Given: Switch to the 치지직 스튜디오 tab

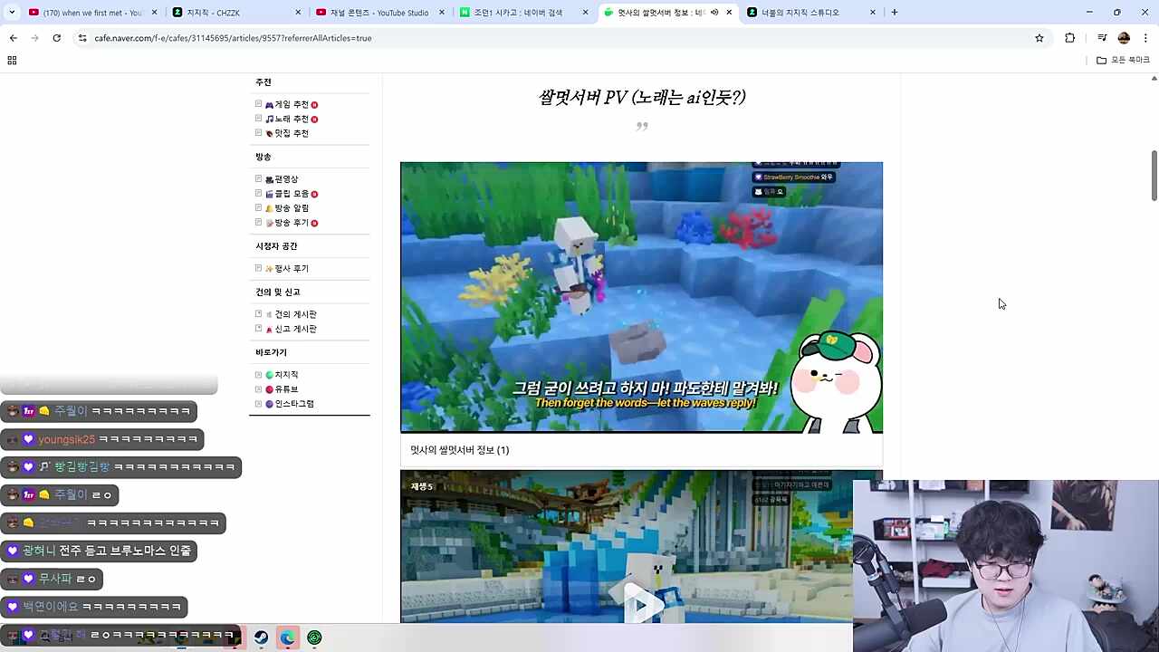Looking at the screenshot, I should tap(812, 13).
